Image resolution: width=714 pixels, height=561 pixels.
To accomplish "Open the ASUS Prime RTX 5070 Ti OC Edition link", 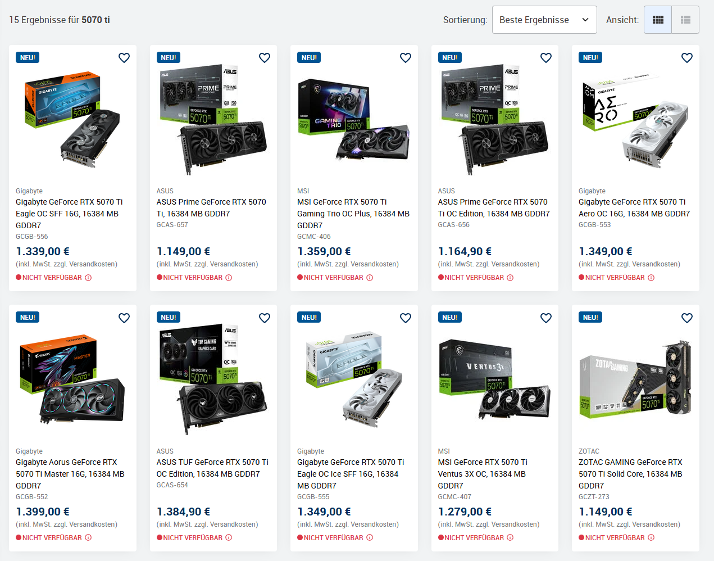I will (x=494, y=208).
